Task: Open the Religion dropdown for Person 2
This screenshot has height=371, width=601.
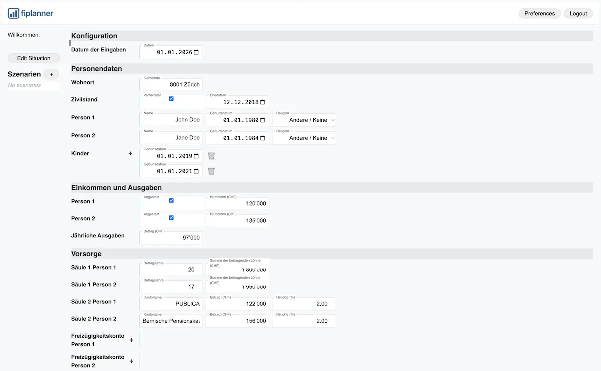Action: coord(304,138)
